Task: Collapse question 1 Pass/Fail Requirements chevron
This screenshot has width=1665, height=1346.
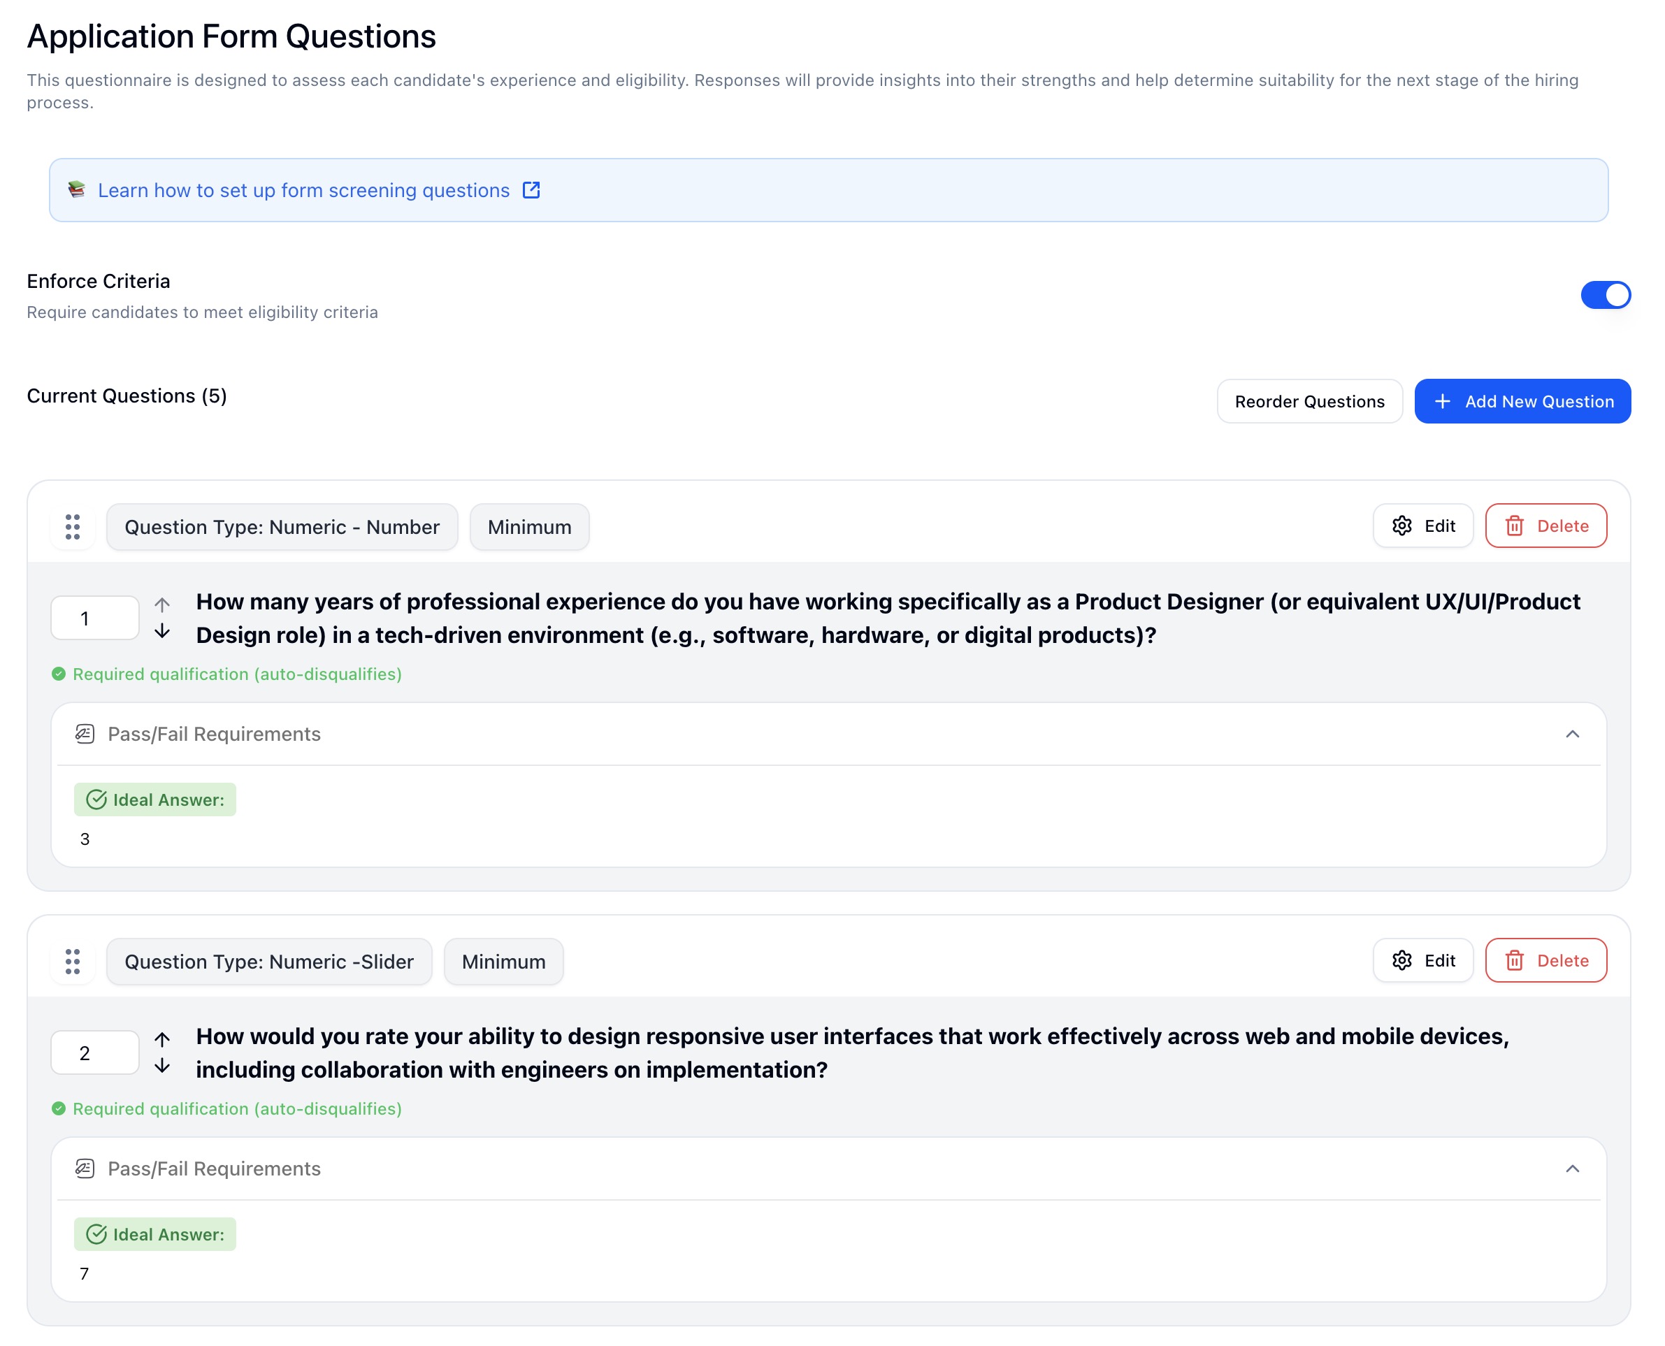Action: tap(1572, 734)
